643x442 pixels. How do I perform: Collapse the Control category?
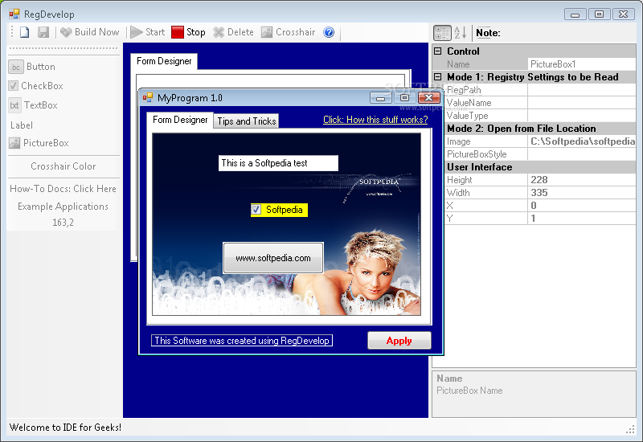(437, 51)
